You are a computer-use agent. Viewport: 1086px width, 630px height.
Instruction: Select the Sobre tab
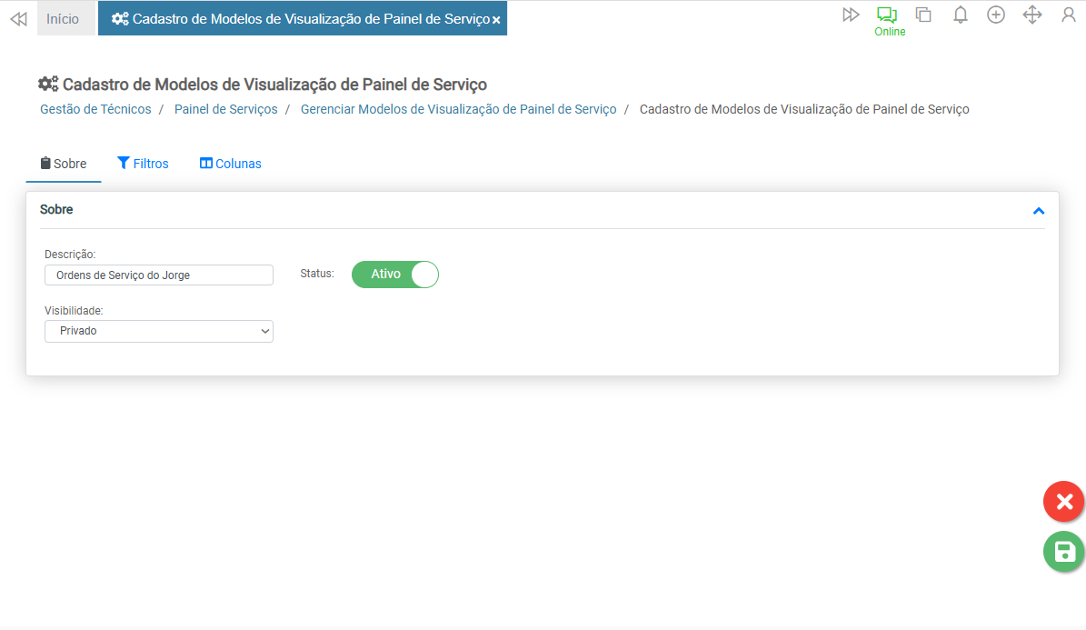(64, 164)
